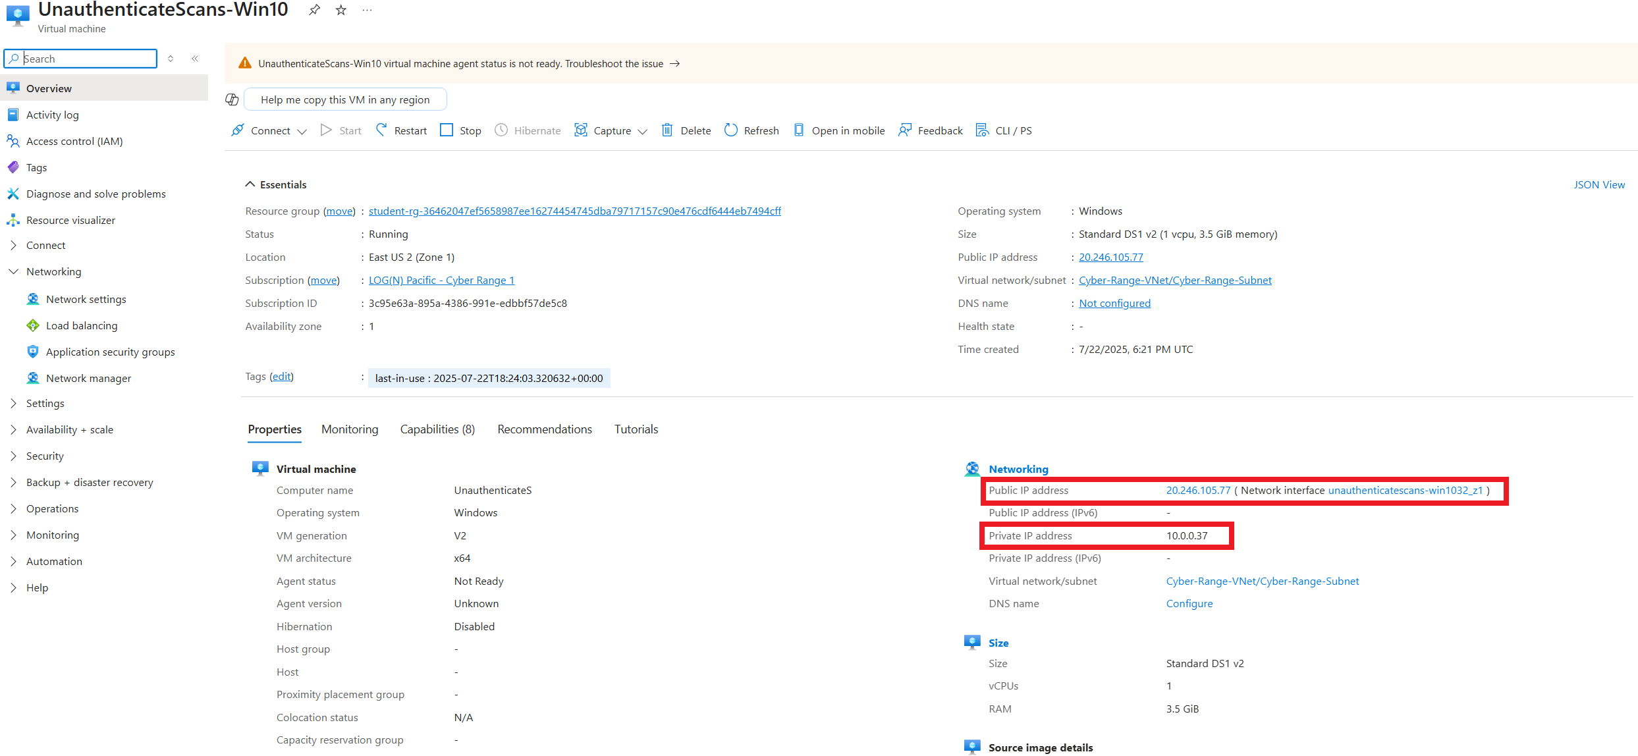
Task: Click the Application security groups shield icon
Action: click(33, 352)
